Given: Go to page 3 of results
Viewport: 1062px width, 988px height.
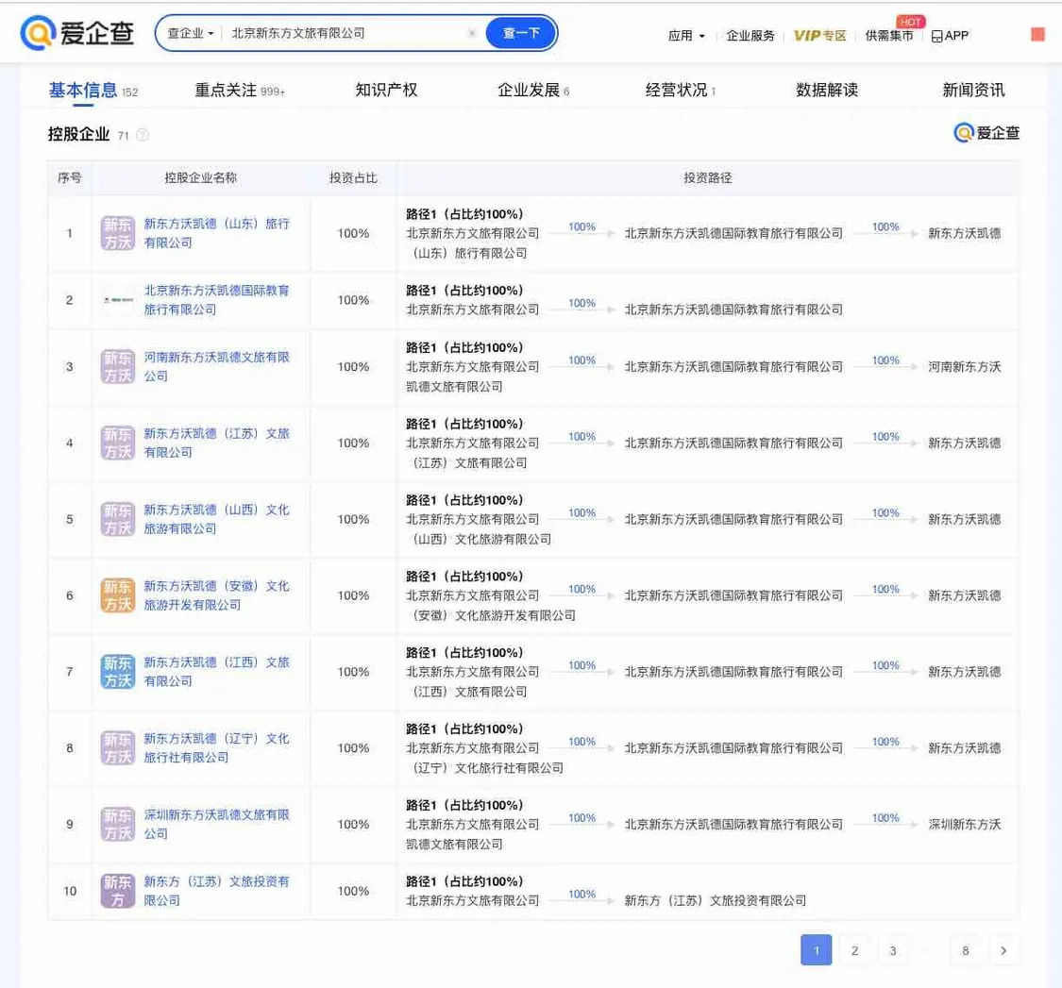Looking at the screenshot, I should coord(893,950).
